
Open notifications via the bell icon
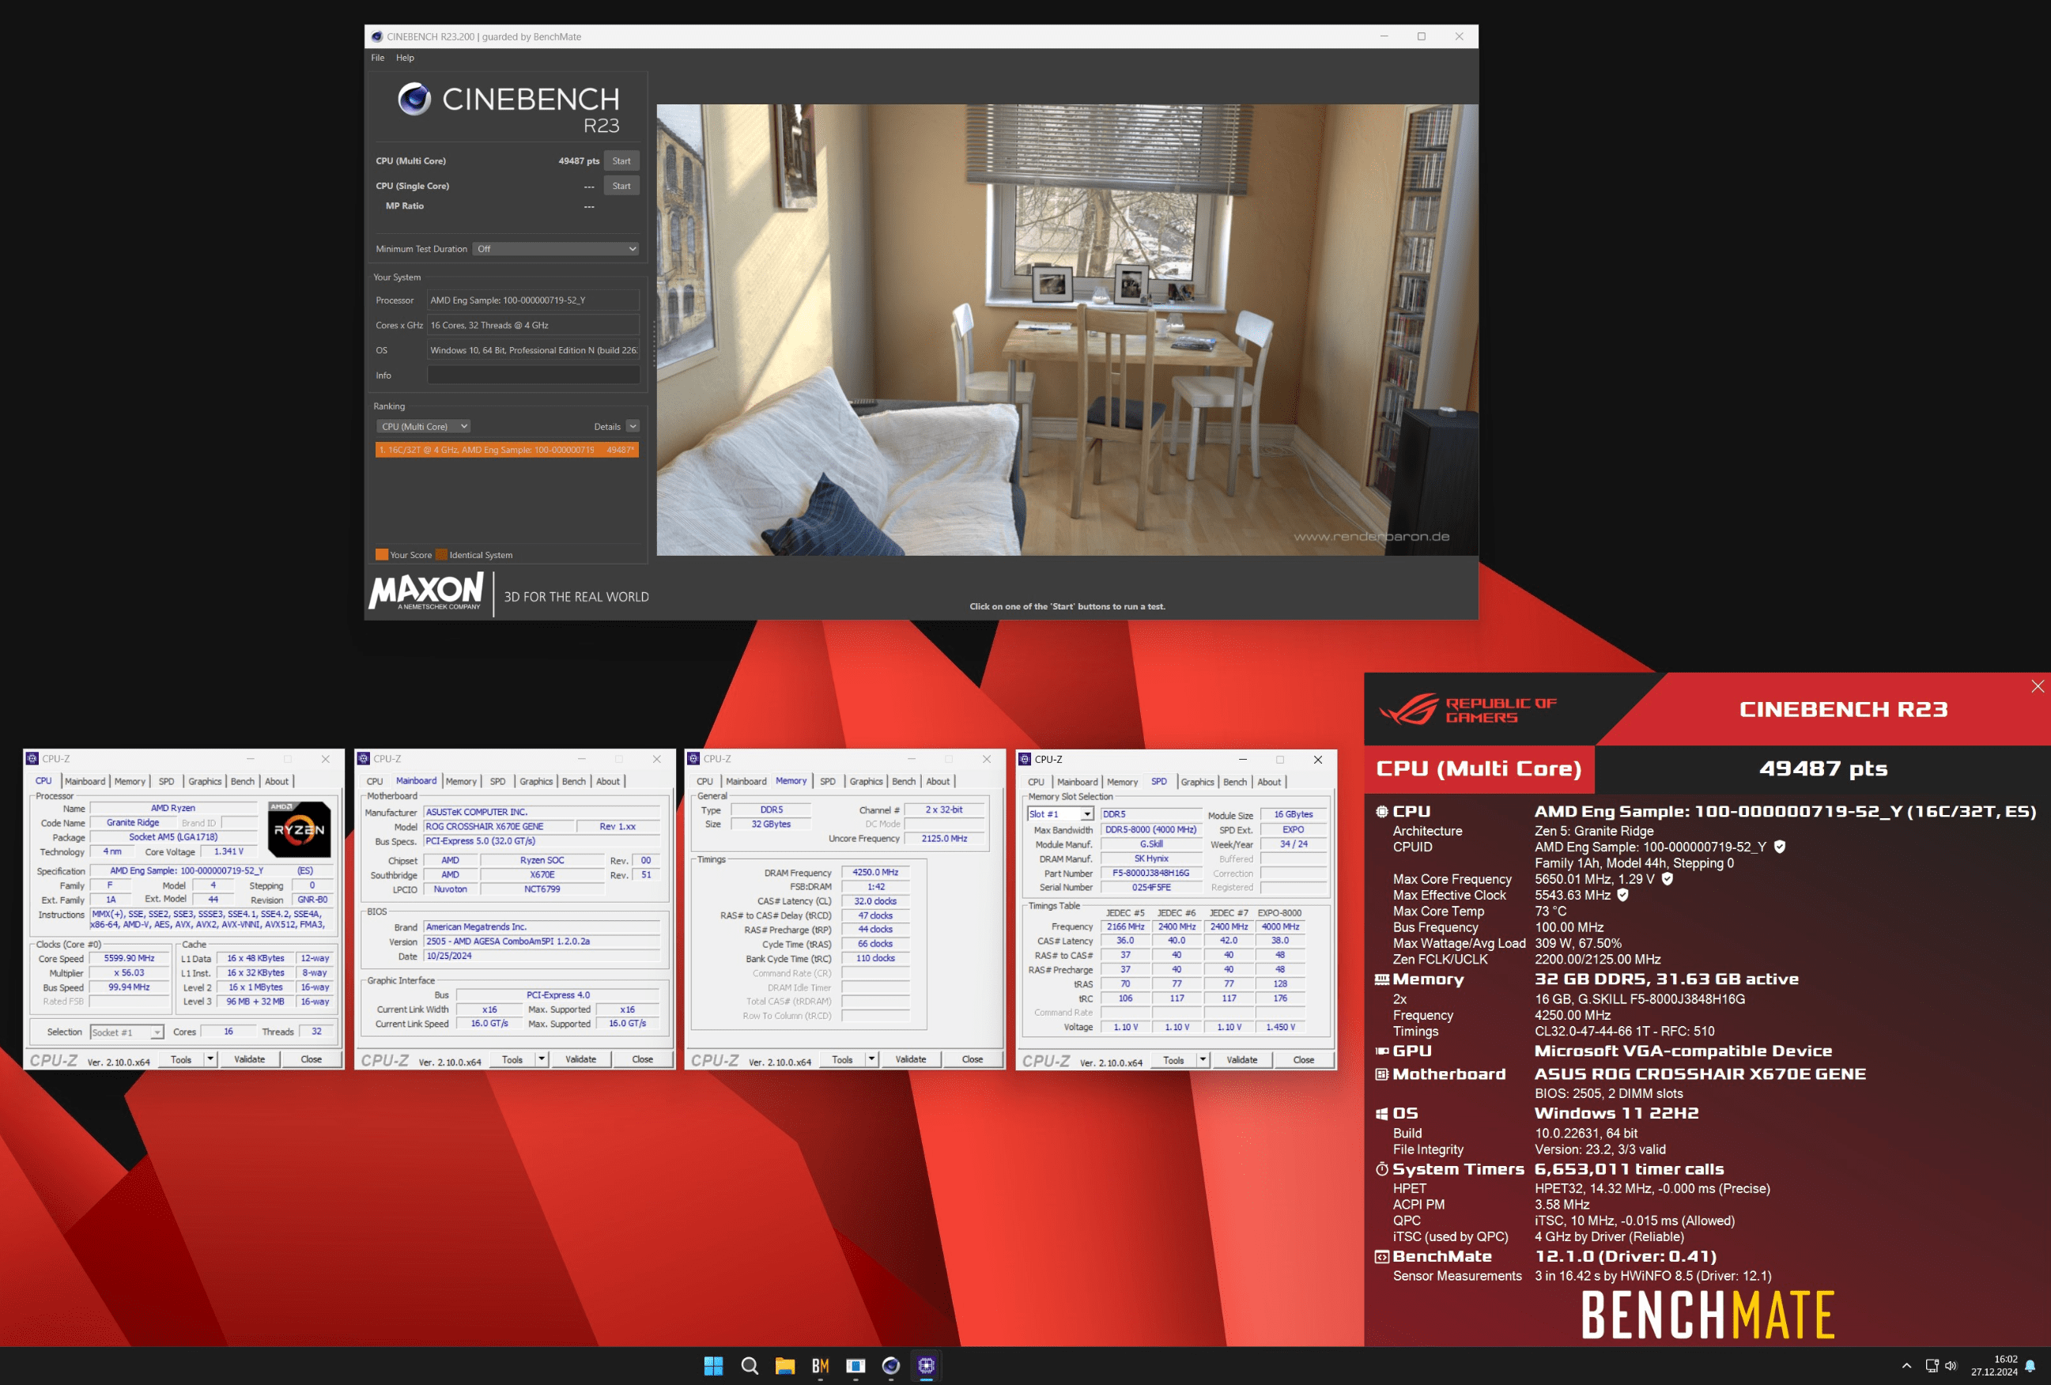click(x=2030, y=1365)
